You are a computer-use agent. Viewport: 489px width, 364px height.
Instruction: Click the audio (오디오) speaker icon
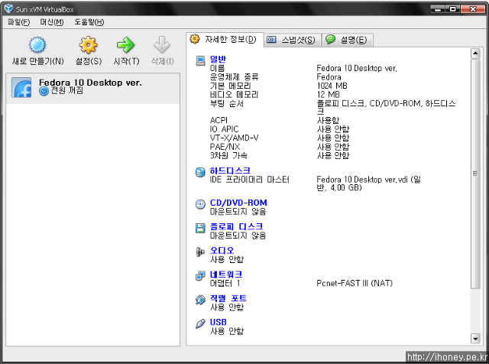[x=200, y=252]
